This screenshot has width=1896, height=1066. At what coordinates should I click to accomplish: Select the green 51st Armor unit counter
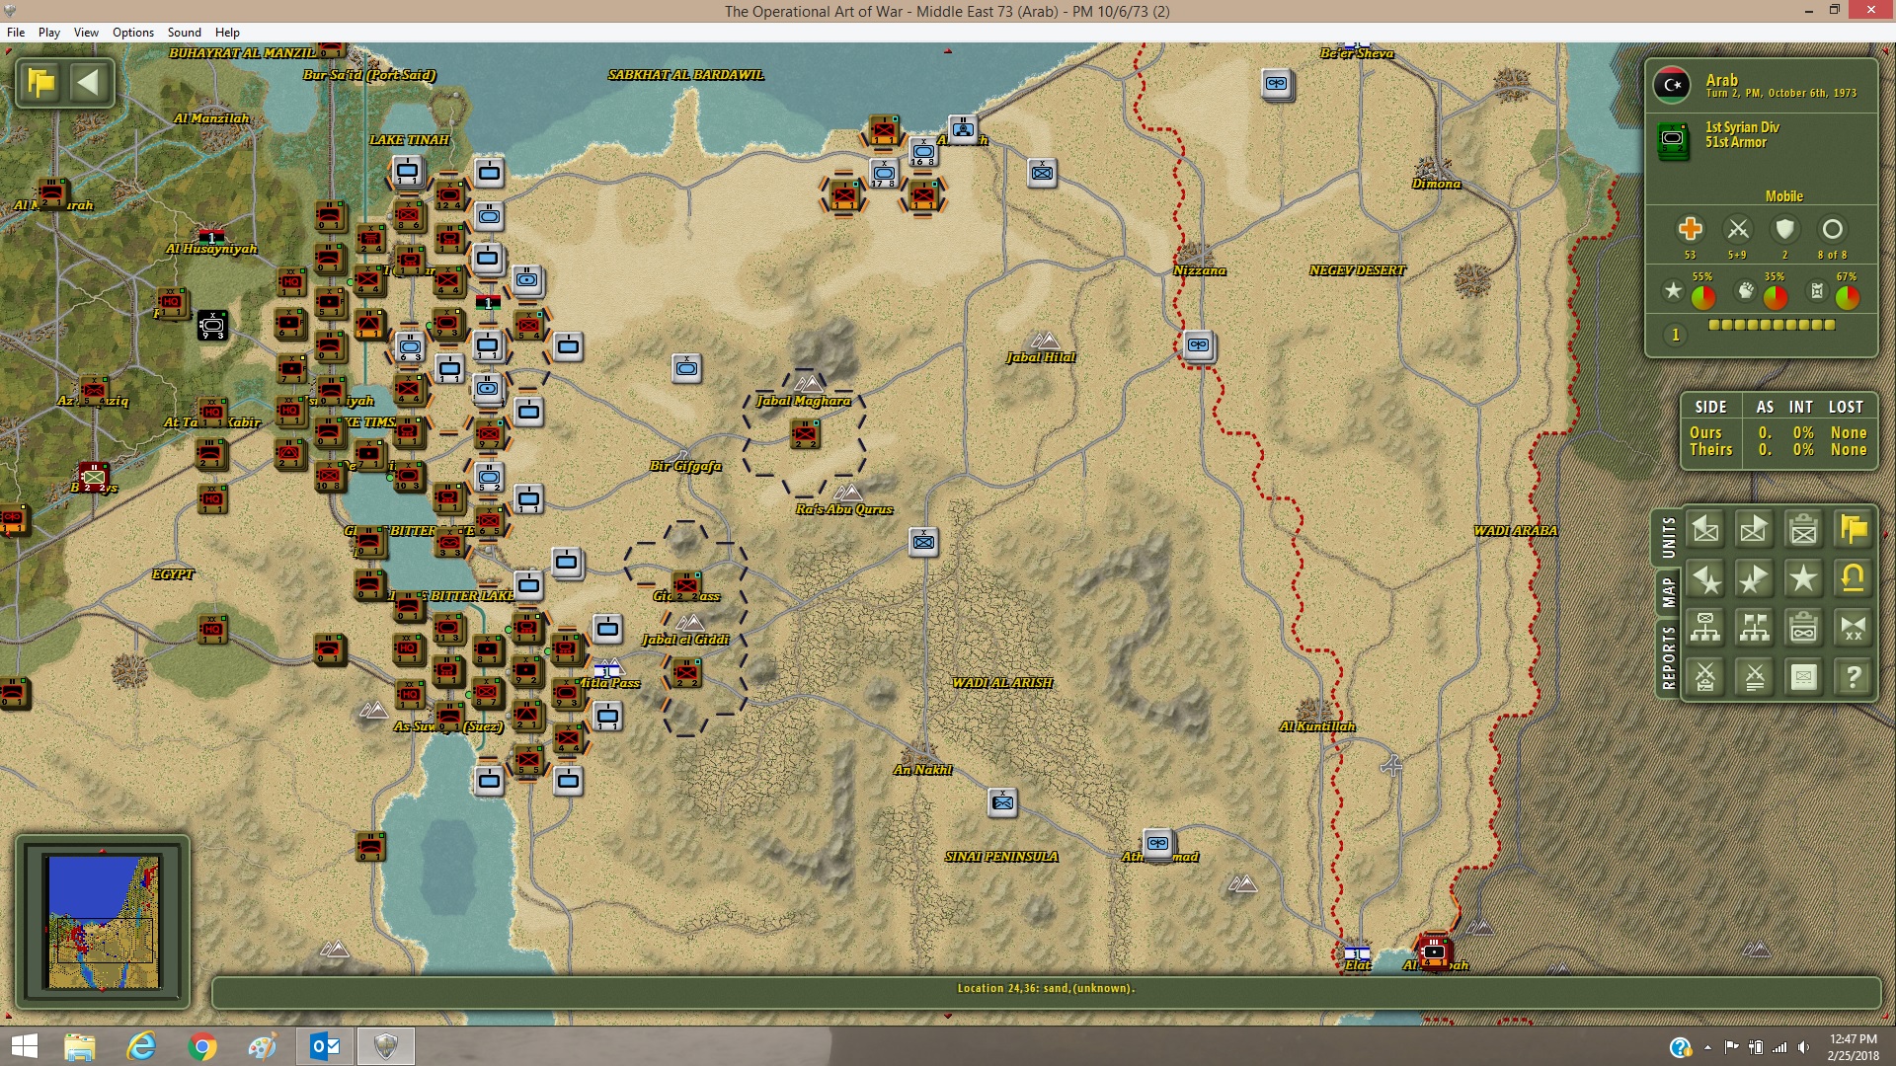1673,141
